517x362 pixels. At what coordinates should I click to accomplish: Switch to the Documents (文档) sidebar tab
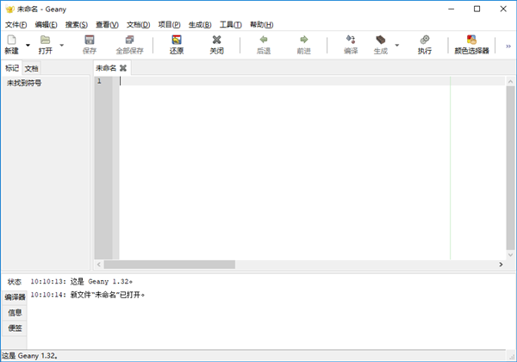click(x=31, y=69)
